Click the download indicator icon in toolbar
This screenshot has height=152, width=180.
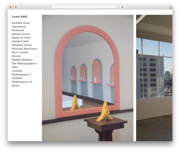(x=122, y=7)
